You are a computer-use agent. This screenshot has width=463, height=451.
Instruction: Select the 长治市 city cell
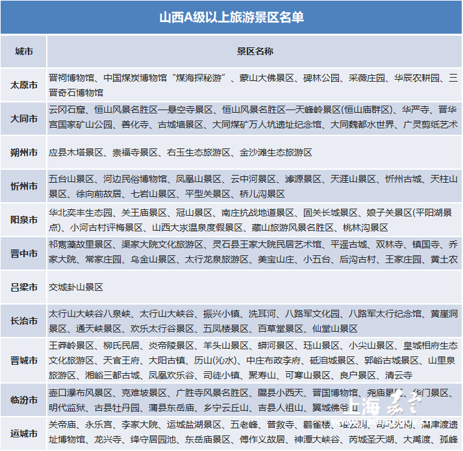tap(23, 321)
